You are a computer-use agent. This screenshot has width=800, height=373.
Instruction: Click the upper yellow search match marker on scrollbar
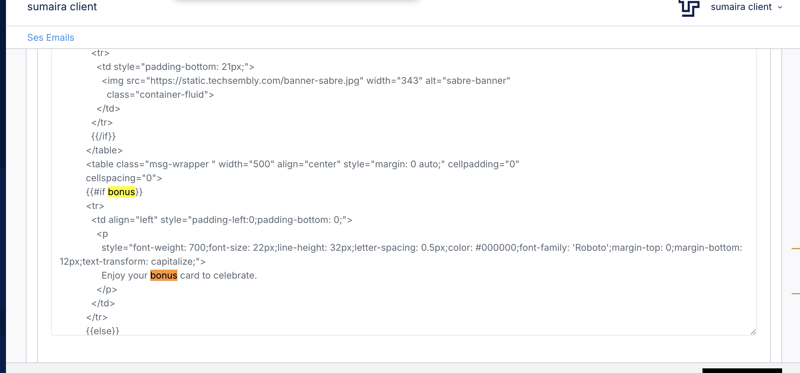(796, 248)
